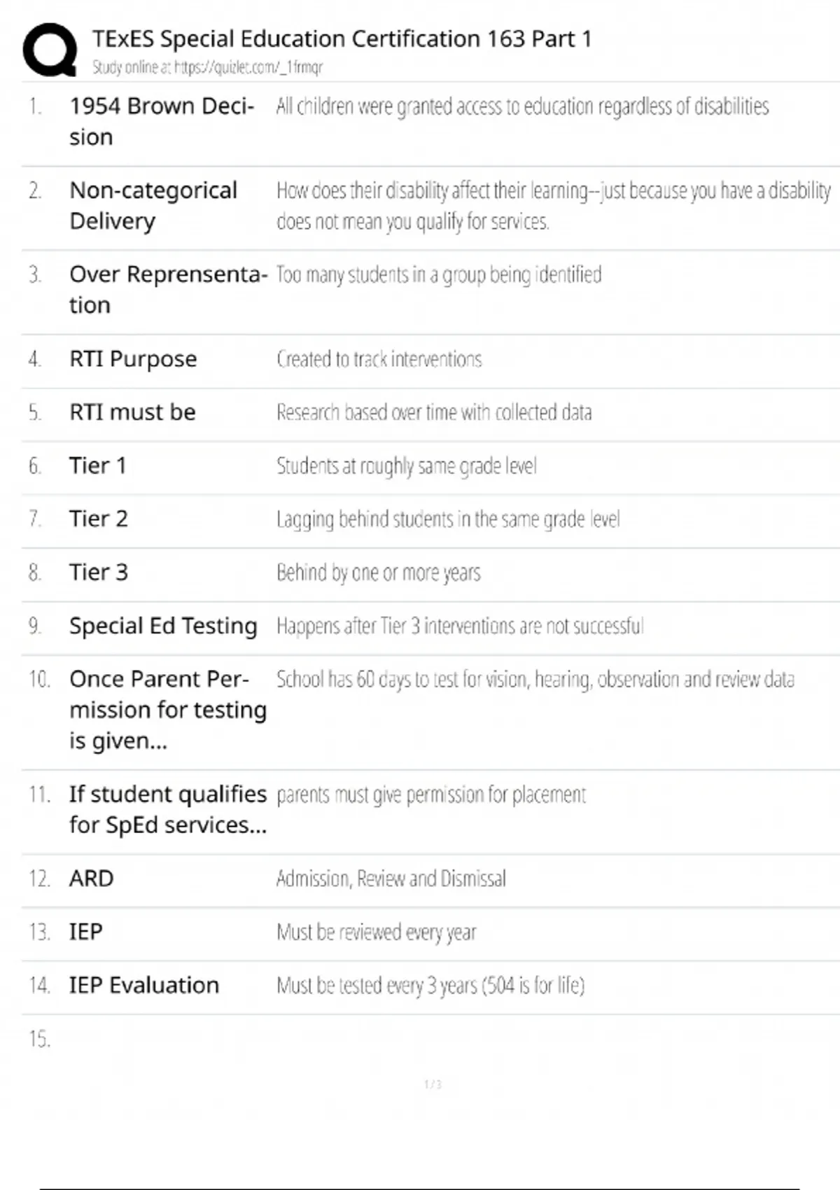The height and width of the screenshot is (1190, 840).
Task: Click the Tier 2 term
Action: (x=98, y=519)
